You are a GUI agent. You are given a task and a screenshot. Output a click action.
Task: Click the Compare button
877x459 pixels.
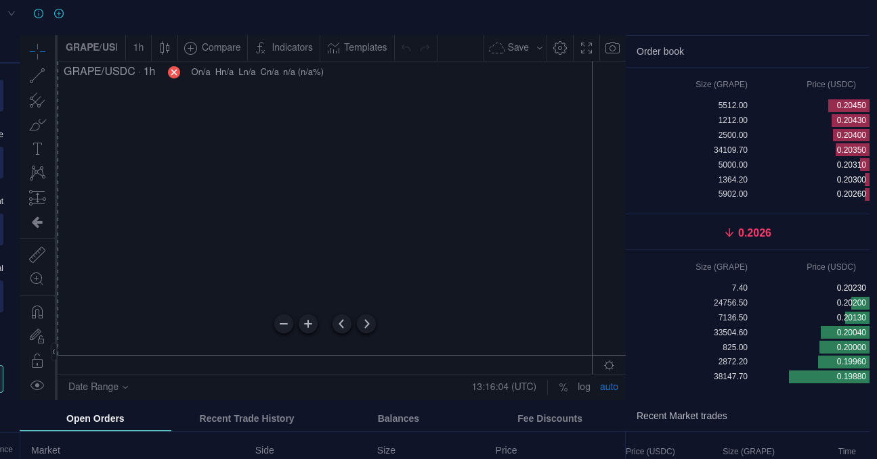click(212, 47)
